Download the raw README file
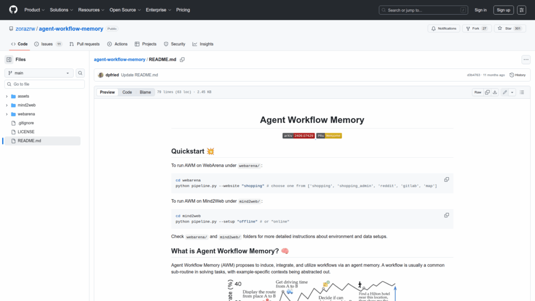The width and height of the screenshot is (535, 301). 495,92
